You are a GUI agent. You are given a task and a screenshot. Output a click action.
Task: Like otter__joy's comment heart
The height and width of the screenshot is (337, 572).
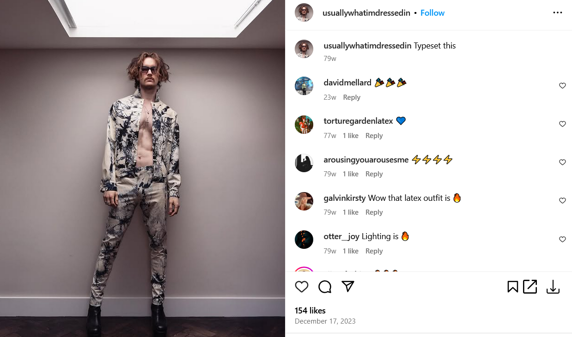(562, 239)
